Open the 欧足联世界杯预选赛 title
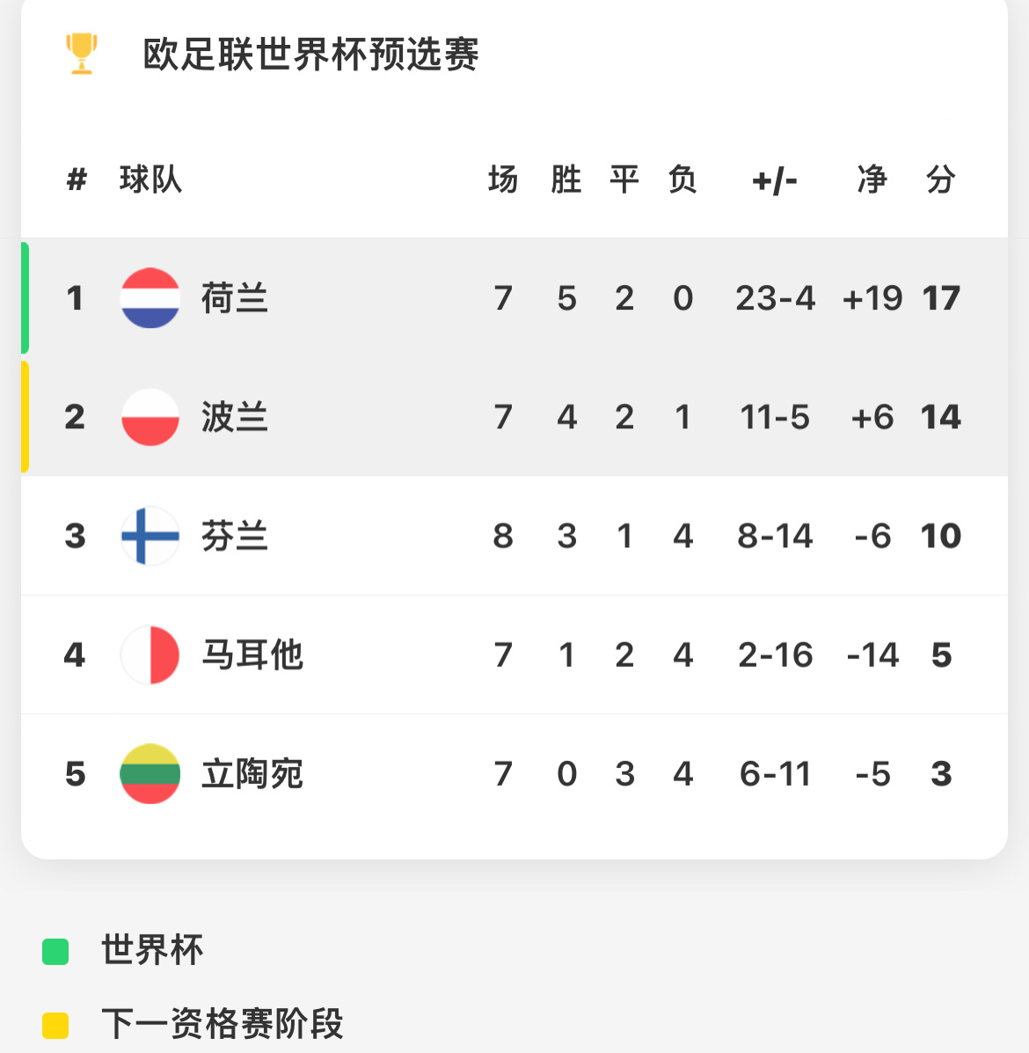This screenshot has width=1029, height=1053. pos(310,55)
